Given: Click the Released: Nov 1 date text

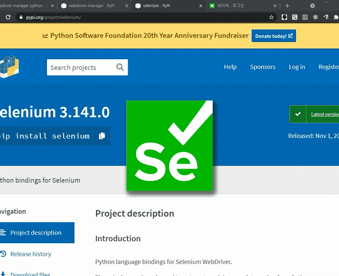Looking at the screenshot, I should pos(314,136).
